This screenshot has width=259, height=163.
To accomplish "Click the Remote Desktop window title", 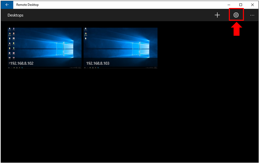I will (27, 5).
